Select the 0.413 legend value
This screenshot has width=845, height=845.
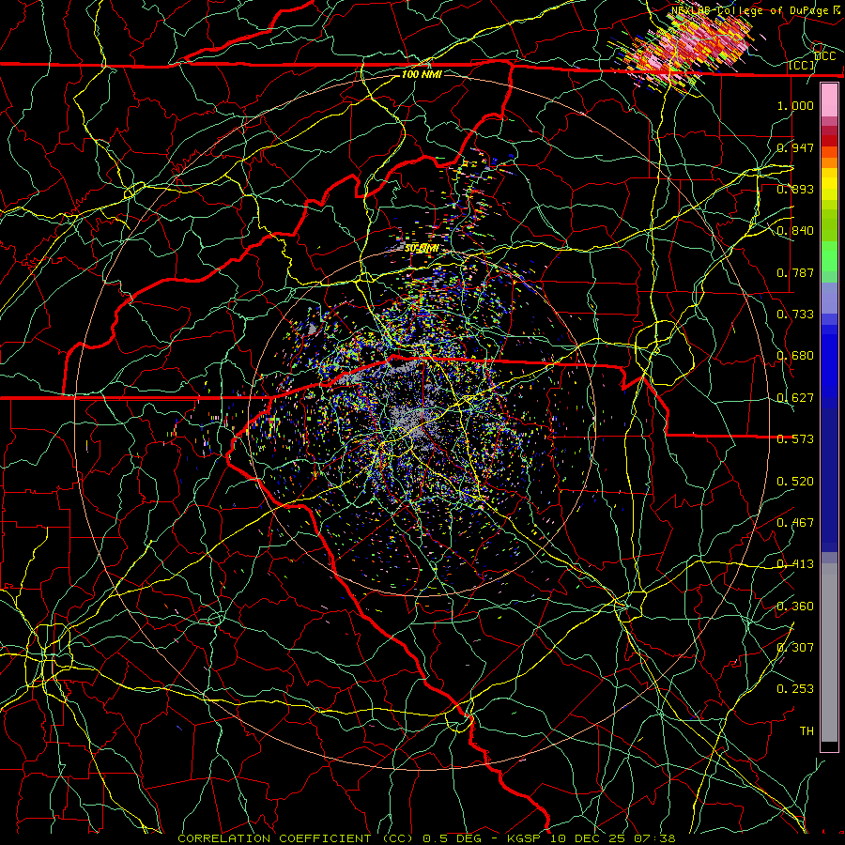click(x=795, y=564)
